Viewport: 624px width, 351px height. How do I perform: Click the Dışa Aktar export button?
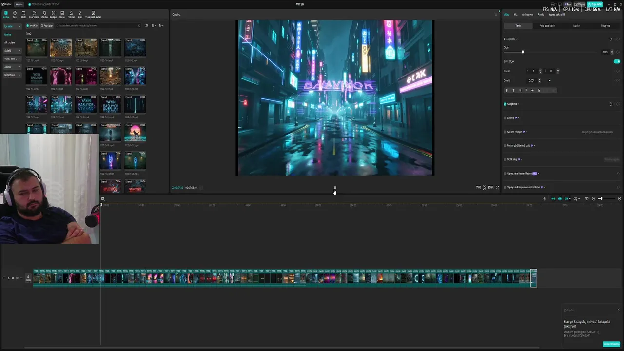tap(596, 4)
